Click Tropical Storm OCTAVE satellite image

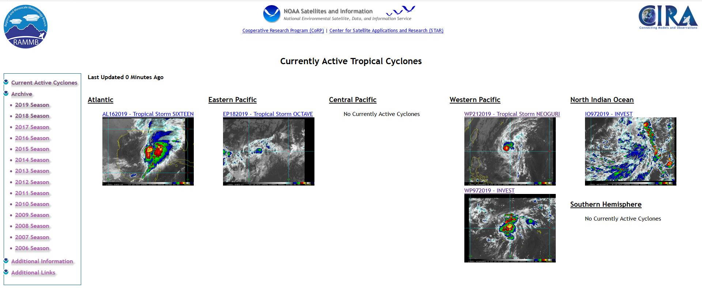pos(269,152)
